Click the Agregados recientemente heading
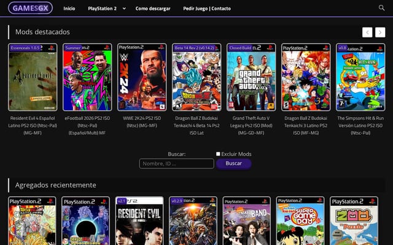The height and width of the screenshot is (245, 393). (x=56, y=185)
